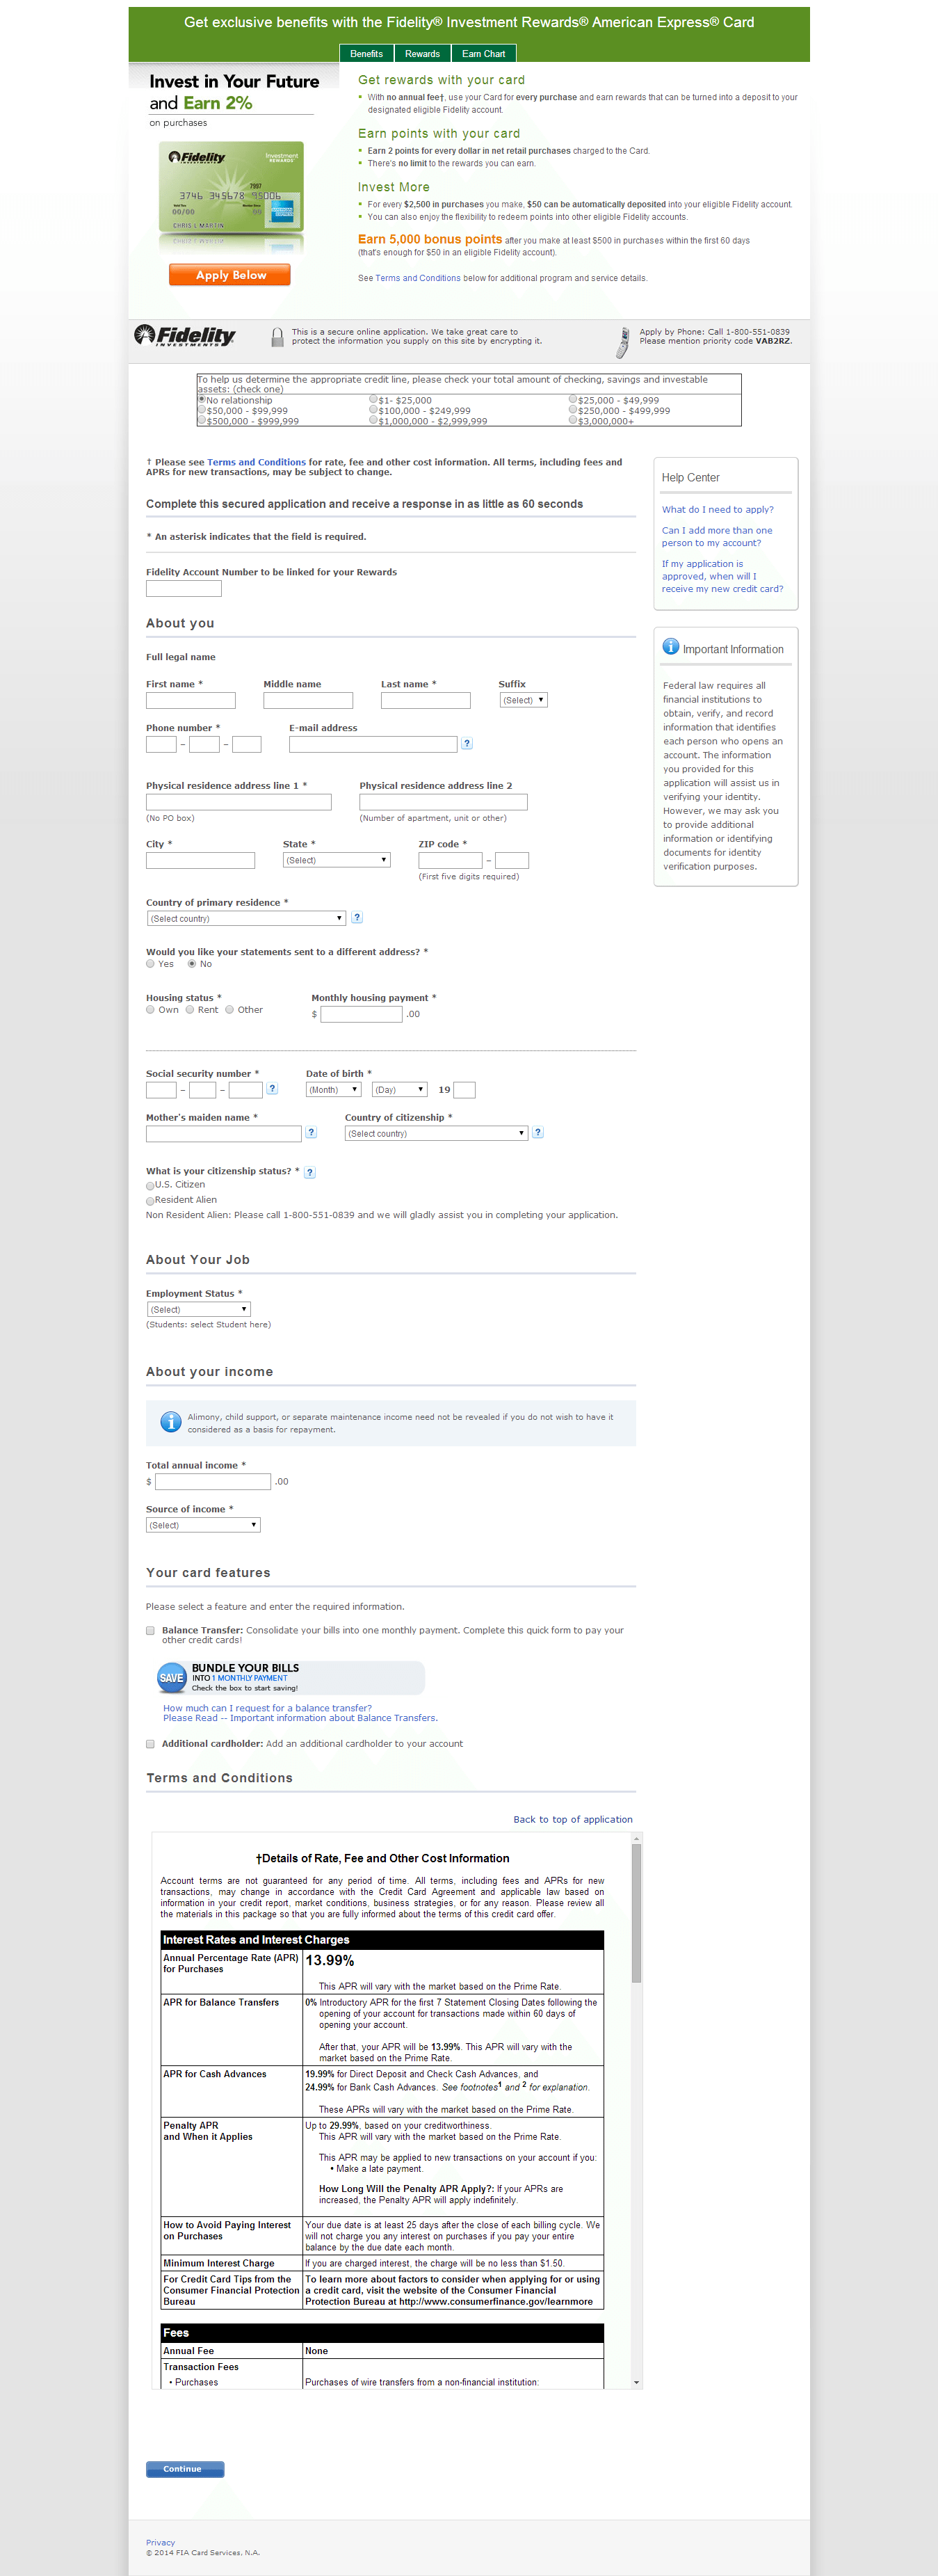Open the State dropdown
The width and height of the screenshot is (938, 2576).
tap(336, 860)
